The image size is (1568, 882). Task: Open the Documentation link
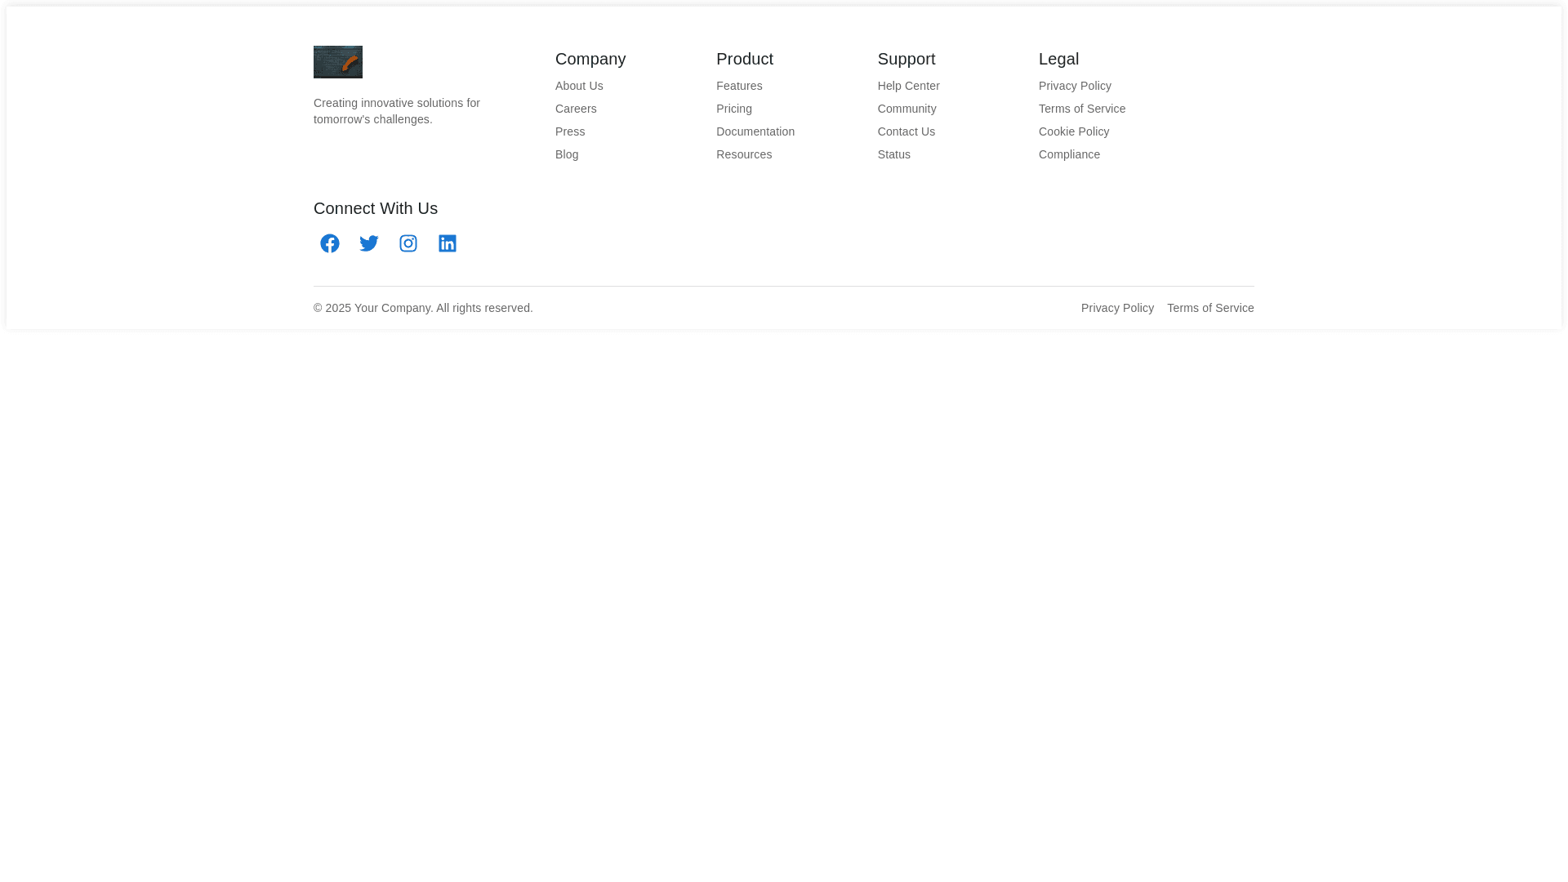pyautogui.click(x=755, y=131)
